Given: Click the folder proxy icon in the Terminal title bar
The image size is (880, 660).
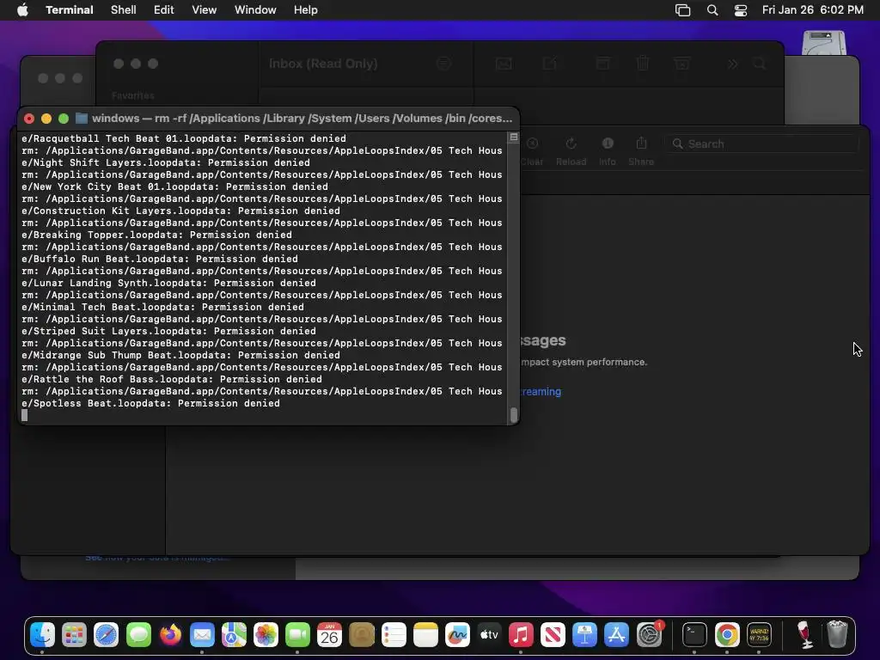Looking at the screenshot, I should (82, 119).
